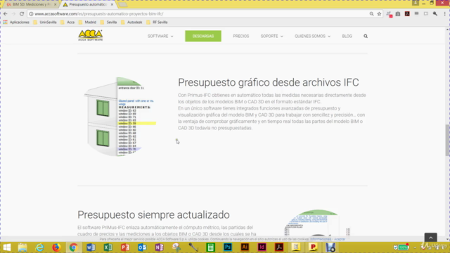This screenshot has height=253, width=450.
Task: Open the Windows Start menu
Action: [x=6, y=247]
